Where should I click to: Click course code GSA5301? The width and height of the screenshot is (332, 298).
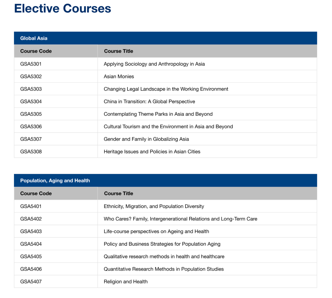coord(31,64)
